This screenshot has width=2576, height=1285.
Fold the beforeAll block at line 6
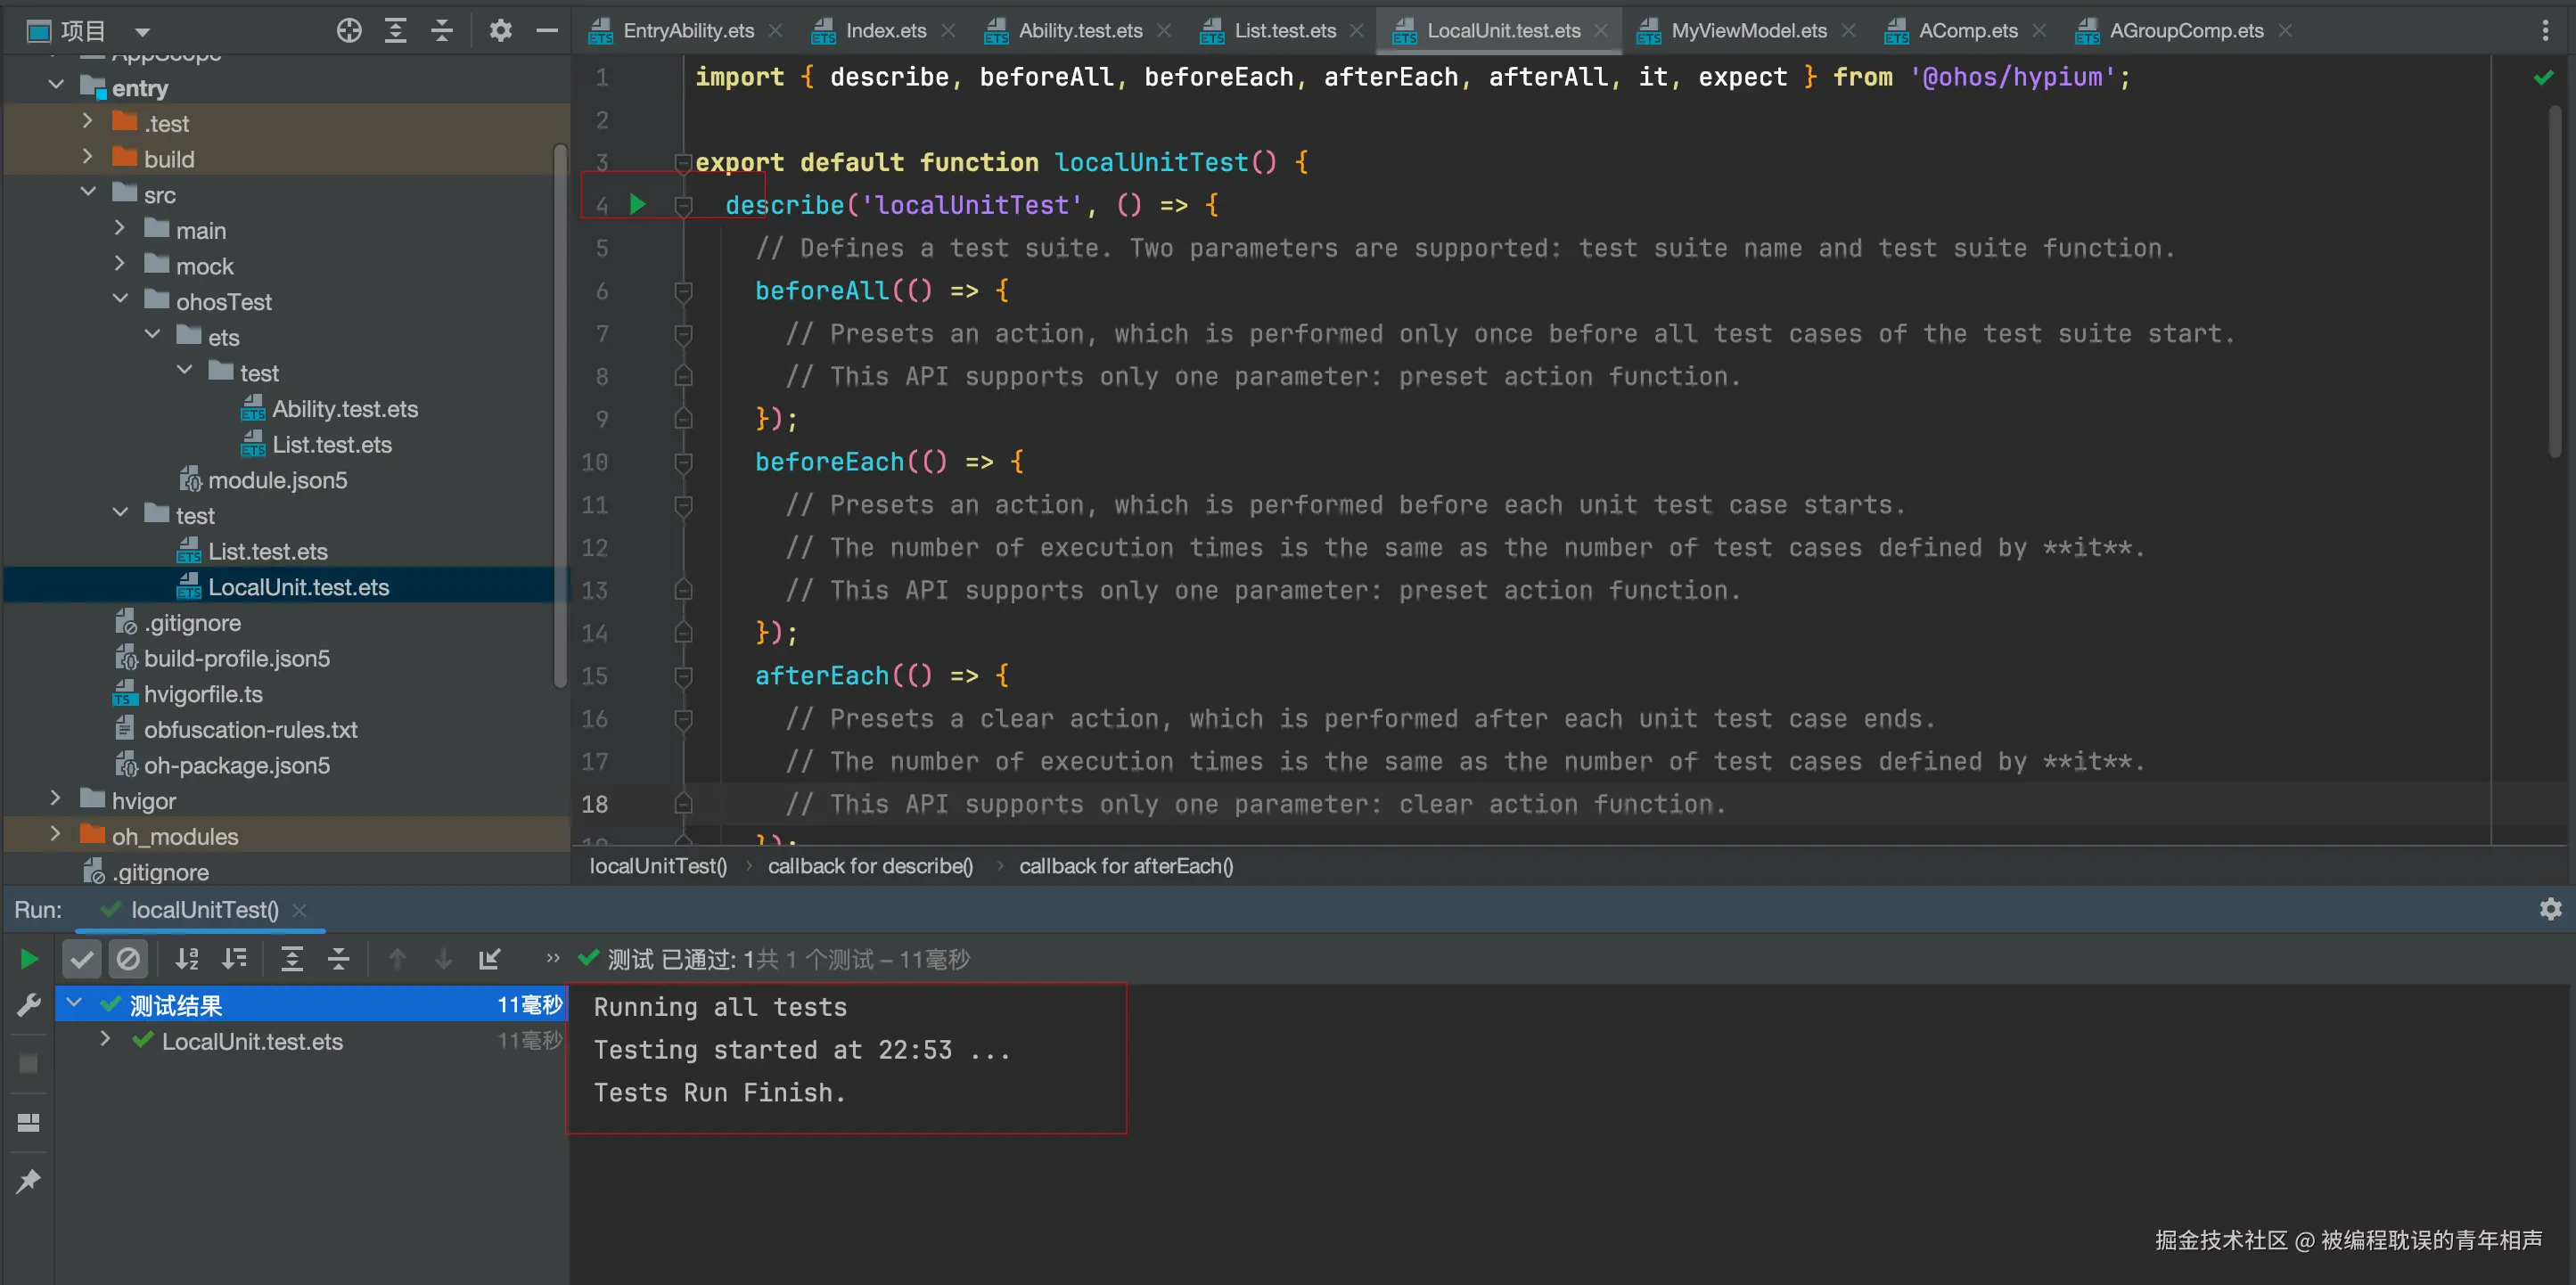tap(684, 291)
